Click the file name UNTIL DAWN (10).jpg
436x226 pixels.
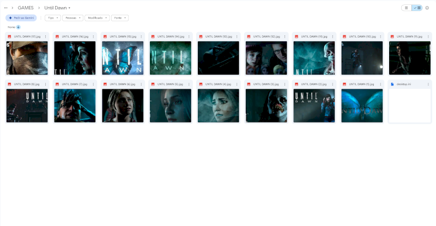(x=362, y=36)
